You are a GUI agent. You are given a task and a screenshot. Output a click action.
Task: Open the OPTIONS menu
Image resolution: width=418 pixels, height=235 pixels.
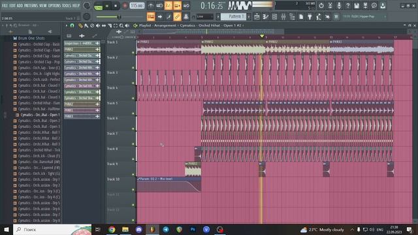[54, 5]
